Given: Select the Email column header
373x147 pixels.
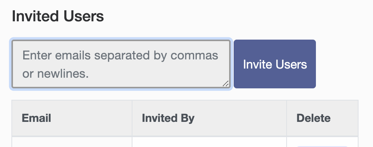Looking at the screenshot, I should click(x=72, y=118).
